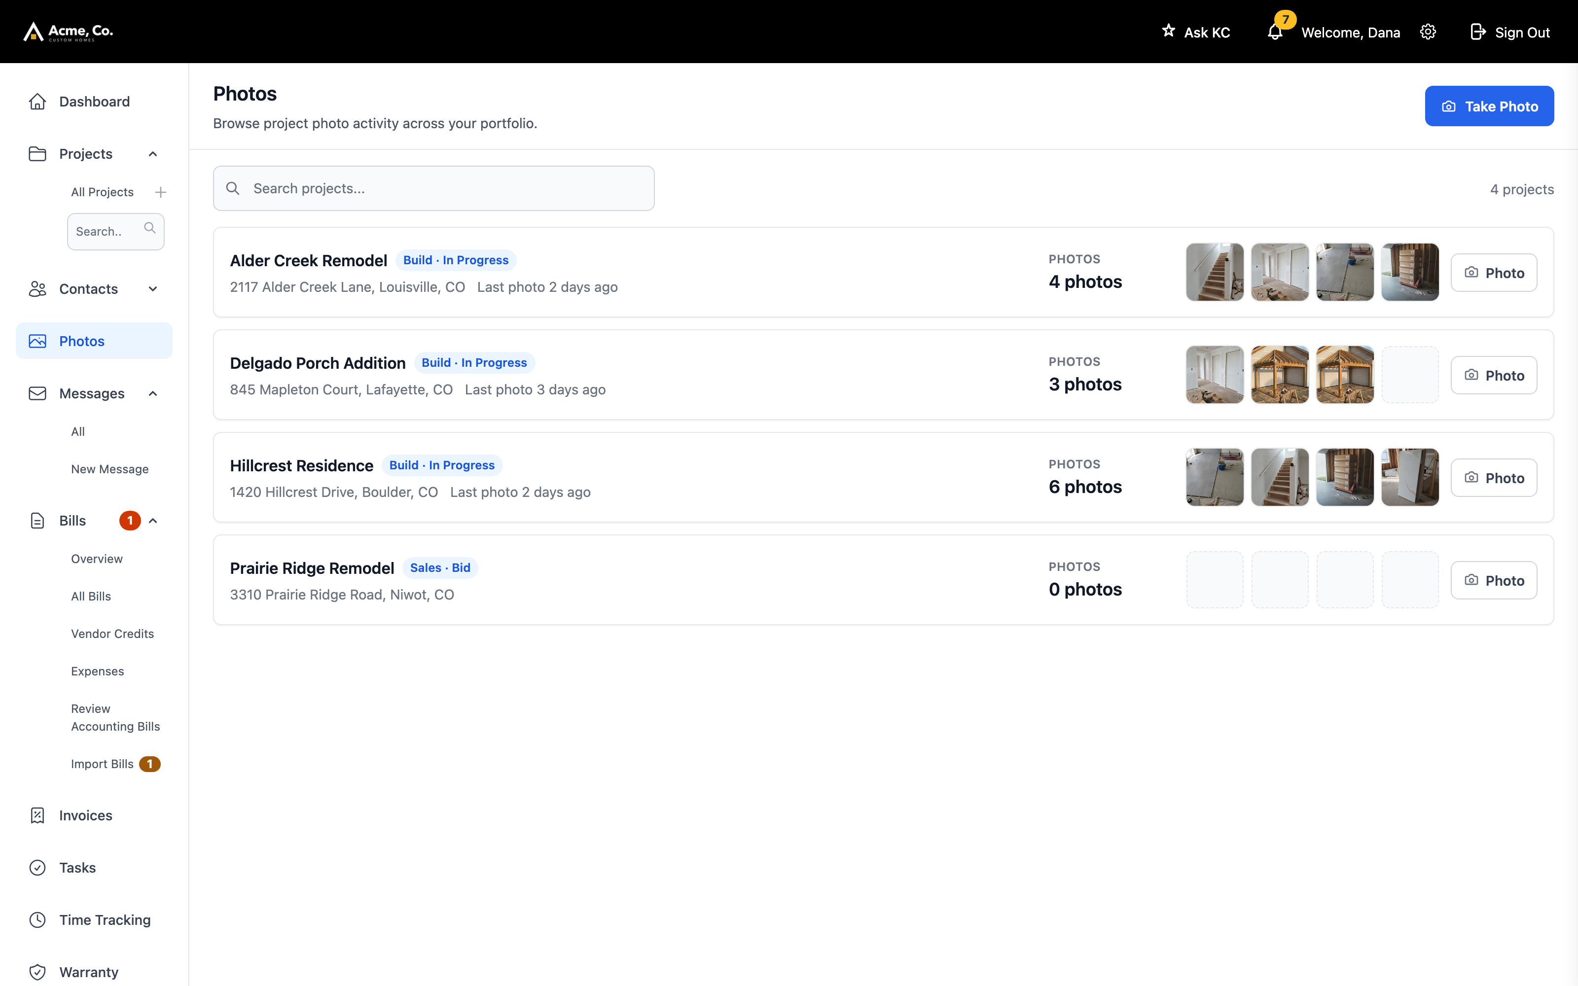Add Photo to Delgado Porch Addition

(1494, 375)
